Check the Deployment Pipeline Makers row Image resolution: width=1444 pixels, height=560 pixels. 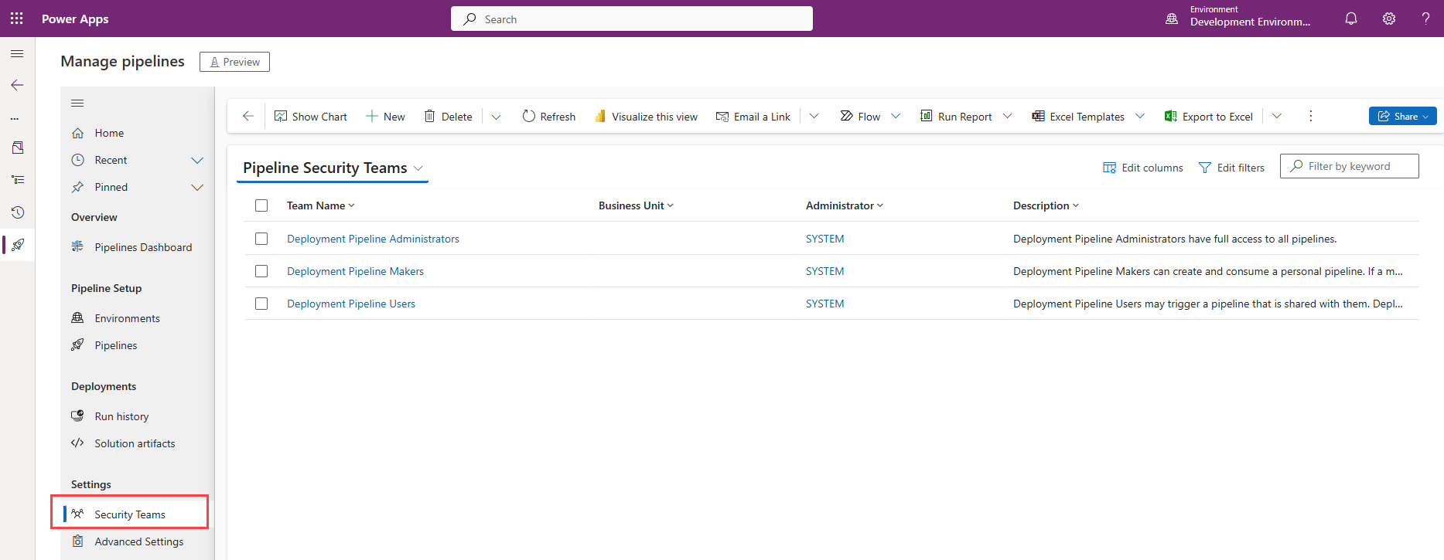pyautogui.click(x=261, y=271)
